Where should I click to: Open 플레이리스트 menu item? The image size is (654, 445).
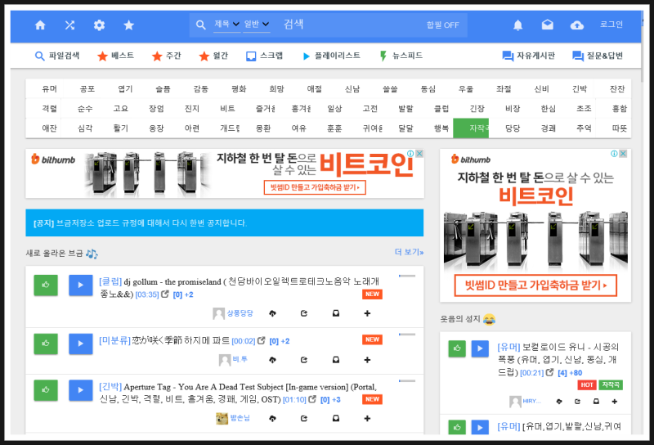(x=332, y=56)
